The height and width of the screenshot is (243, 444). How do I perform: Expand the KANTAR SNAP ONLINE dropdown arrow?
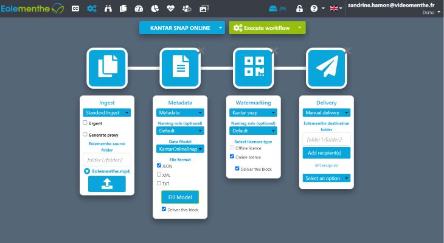[x=220, y=28]
